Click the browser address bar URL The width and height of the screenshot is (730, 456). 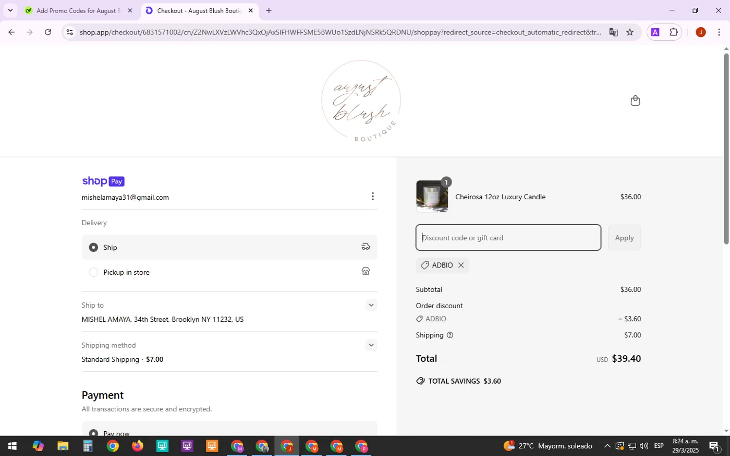(341, 32)
